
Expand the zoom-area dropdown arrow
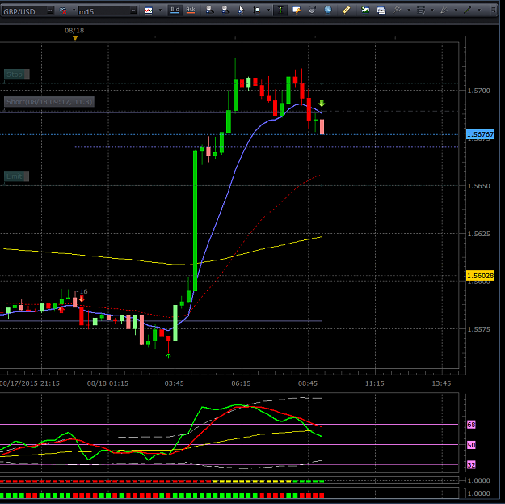point(268,11)
